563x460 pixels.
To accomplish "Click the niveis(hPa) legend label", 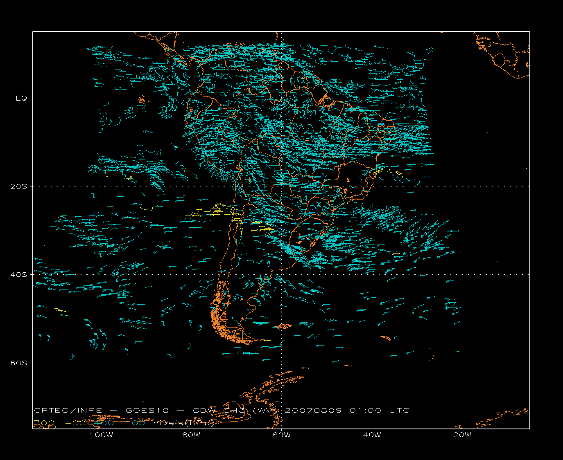I will pos(184,423).
